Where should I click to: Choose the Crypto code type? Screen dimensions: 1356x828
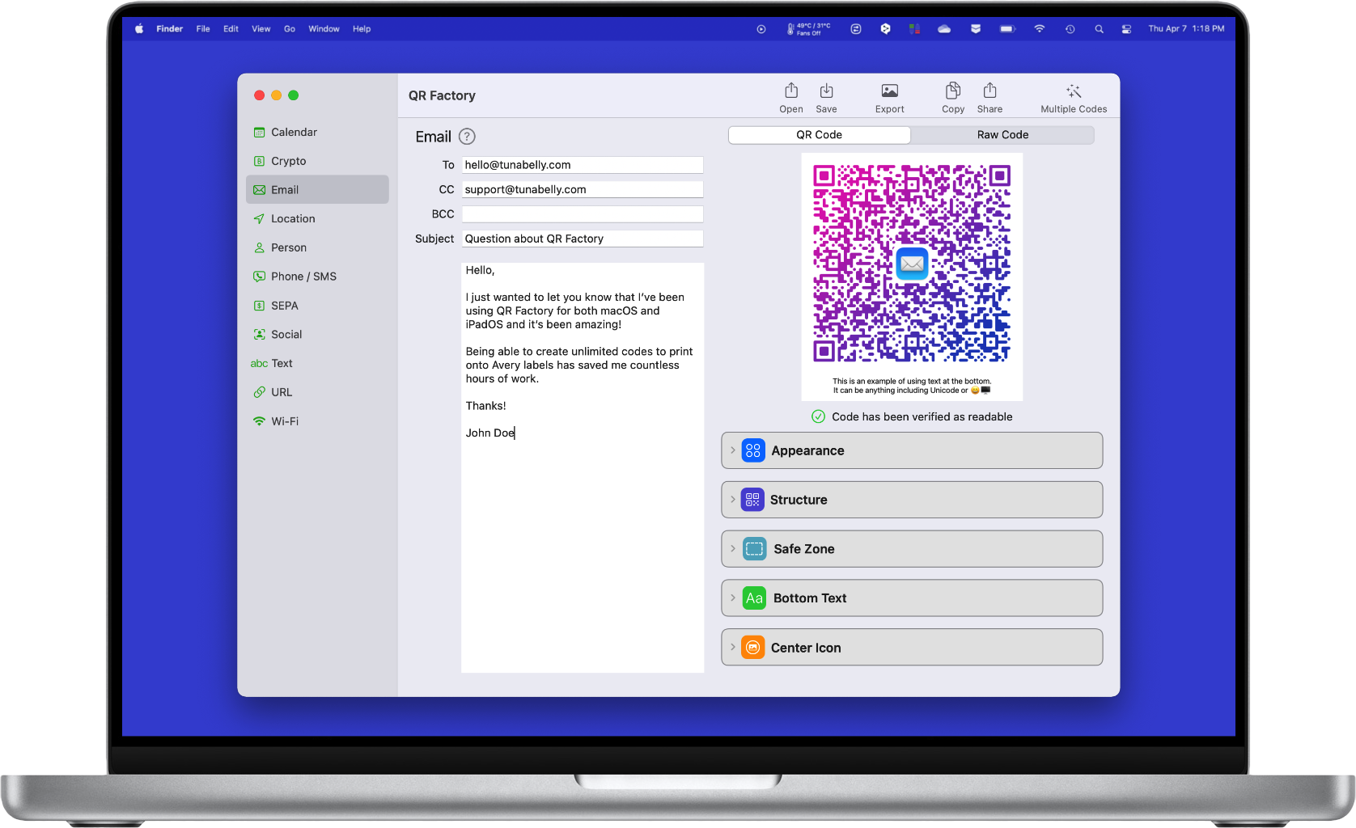288,161
